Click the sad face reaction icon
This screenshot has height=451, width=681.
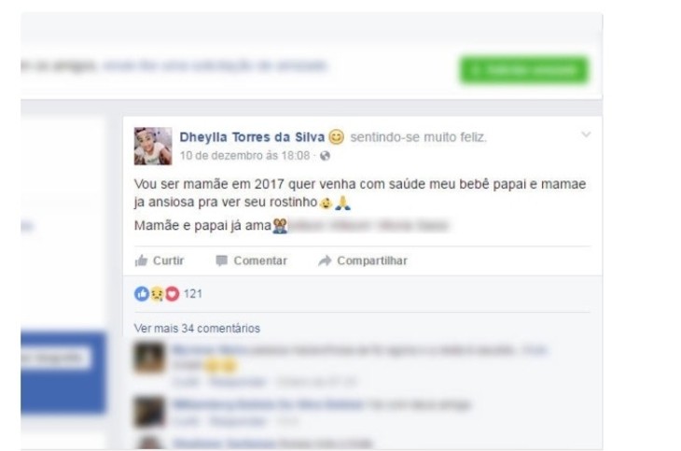pos(157,294)
